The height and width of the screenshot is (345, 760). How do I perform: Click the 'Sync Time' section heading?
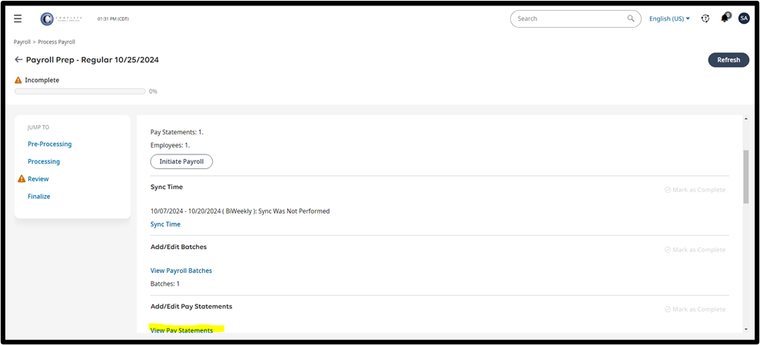click(x=167, y=187)
